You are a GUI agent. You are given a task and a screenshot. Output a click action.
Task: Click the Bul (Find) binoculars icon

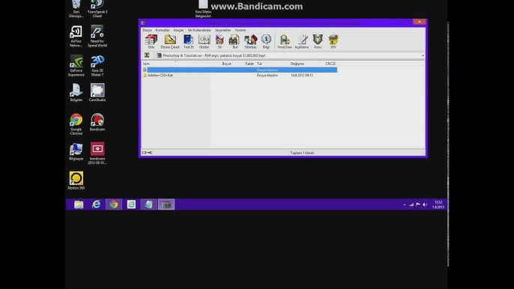pos(235,42)
